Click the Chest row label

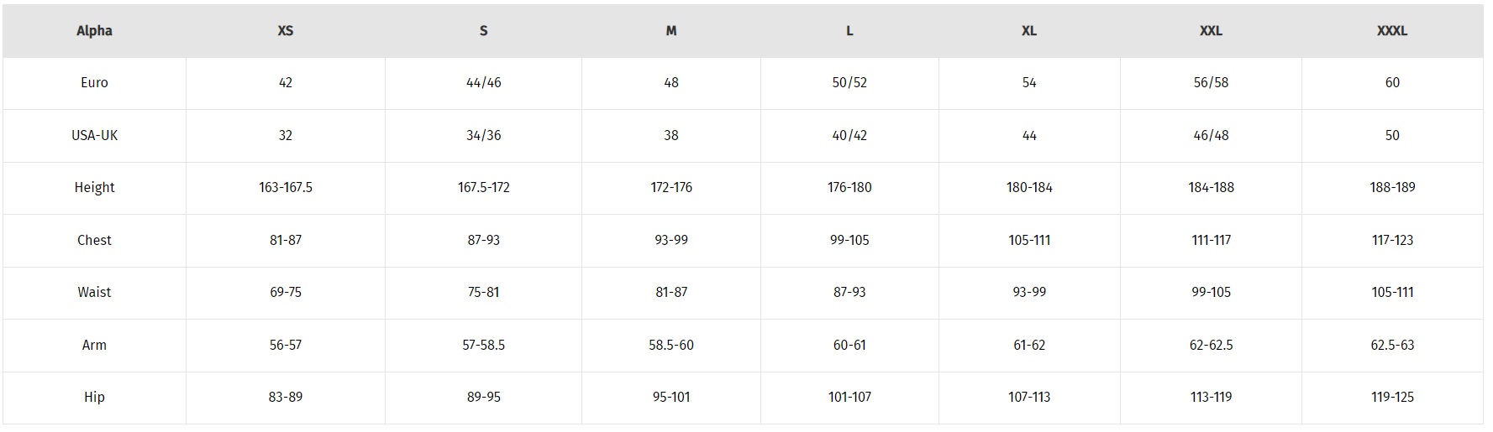(x=94, y=240)
